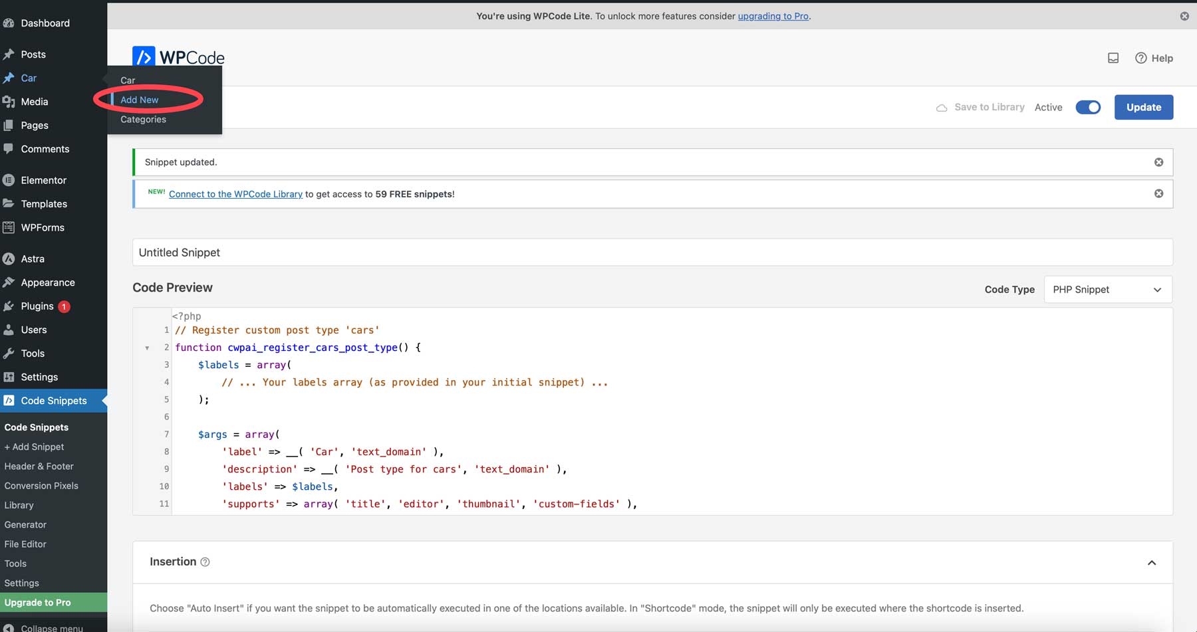
Task: Click the Help question mark icon
Action: 1140,58
